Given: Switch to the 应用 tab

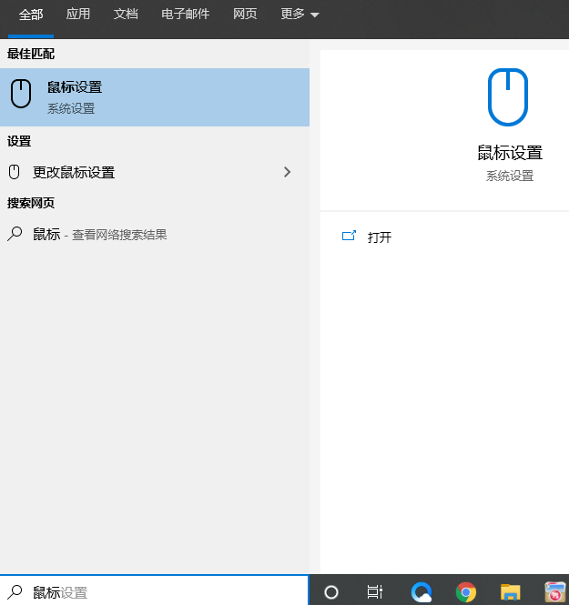Looking at the screenshot, I should pos(78,15).
